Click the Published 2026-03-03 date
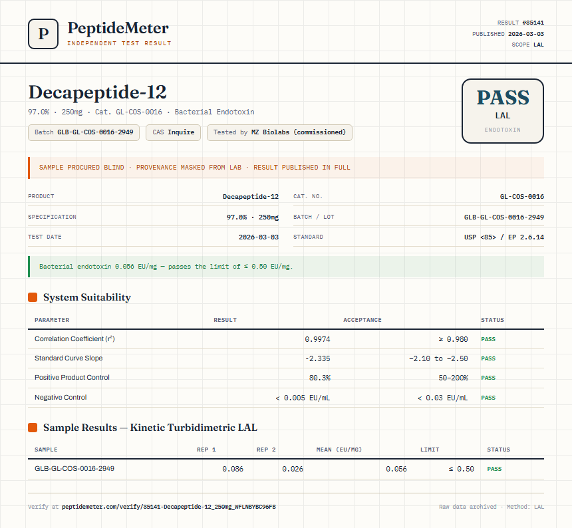Image resolution: width=572 pixels, height=528 pixels. pyautogui.click(x=525, y=34)
